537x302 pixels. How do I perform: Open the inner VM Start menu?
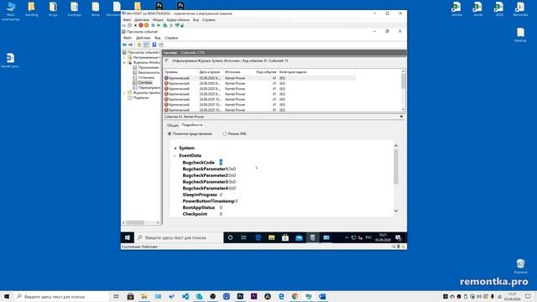coord(128,237)
